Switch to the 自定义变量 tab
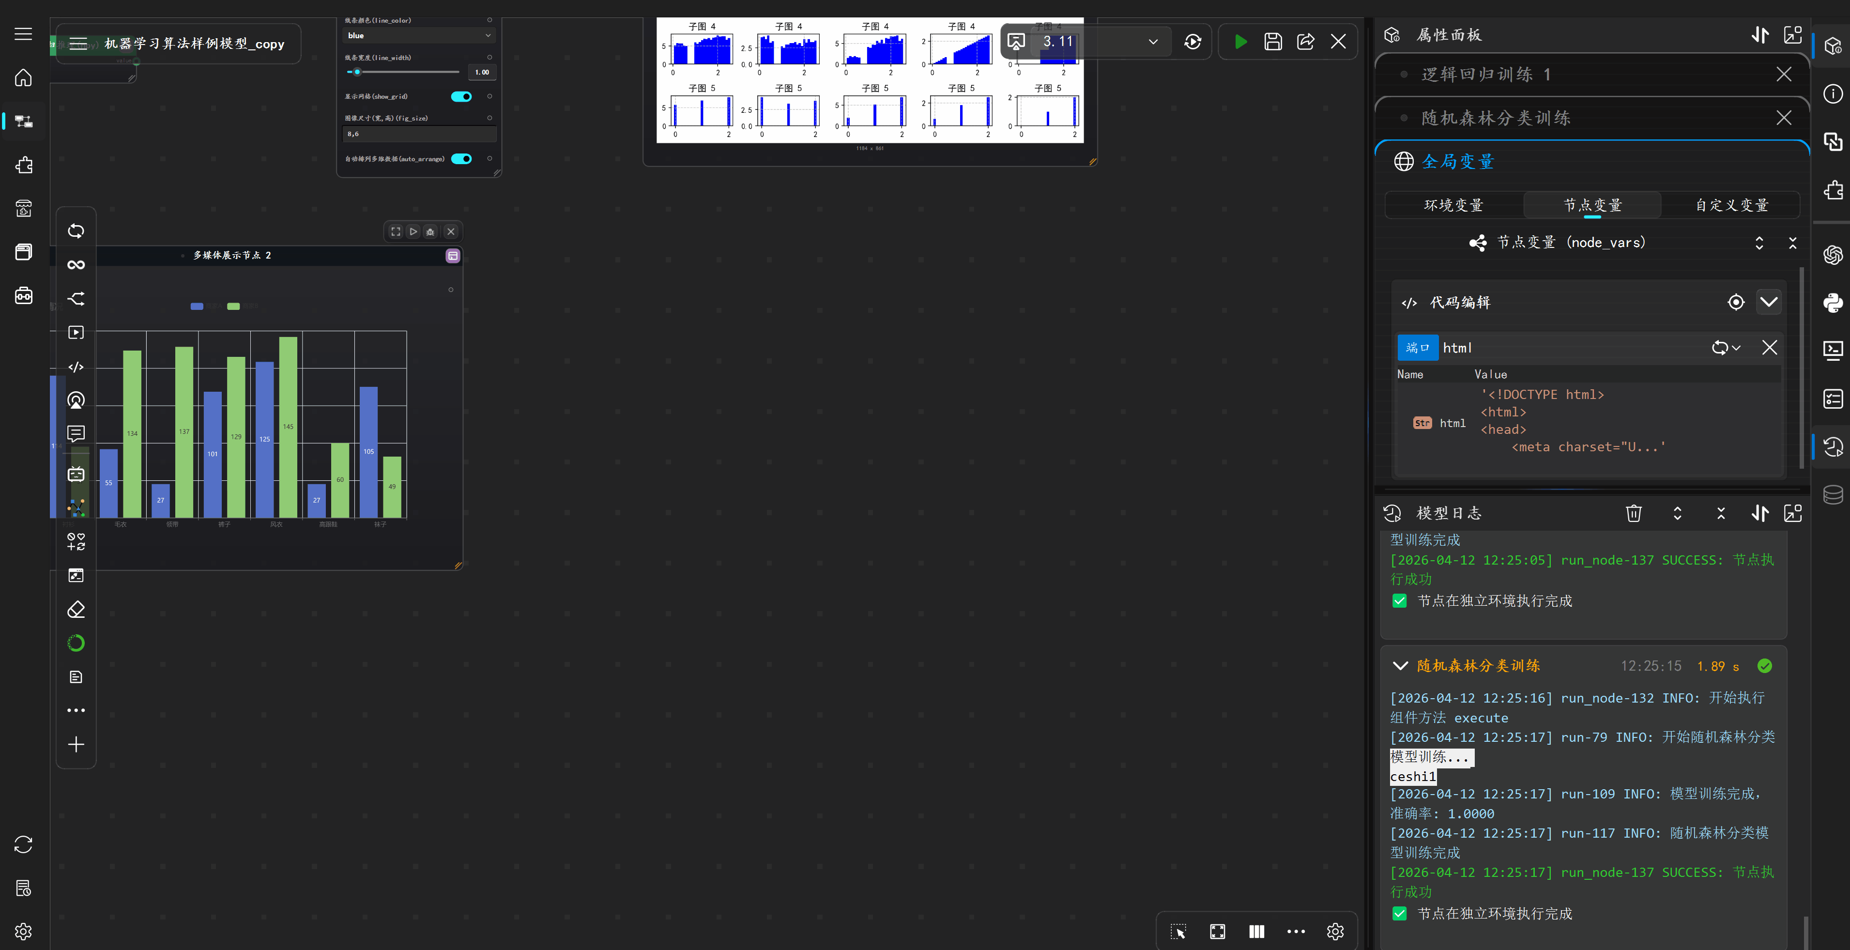 [x=1731, y=205]
